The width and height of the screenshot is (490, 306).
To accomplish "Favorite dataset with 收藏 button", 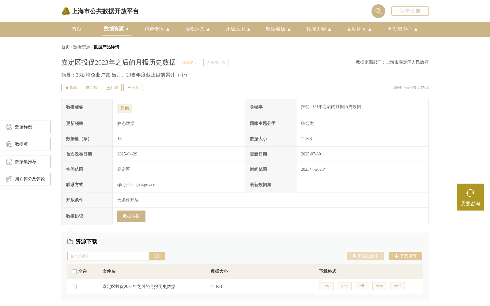I will tap(71, 88).
